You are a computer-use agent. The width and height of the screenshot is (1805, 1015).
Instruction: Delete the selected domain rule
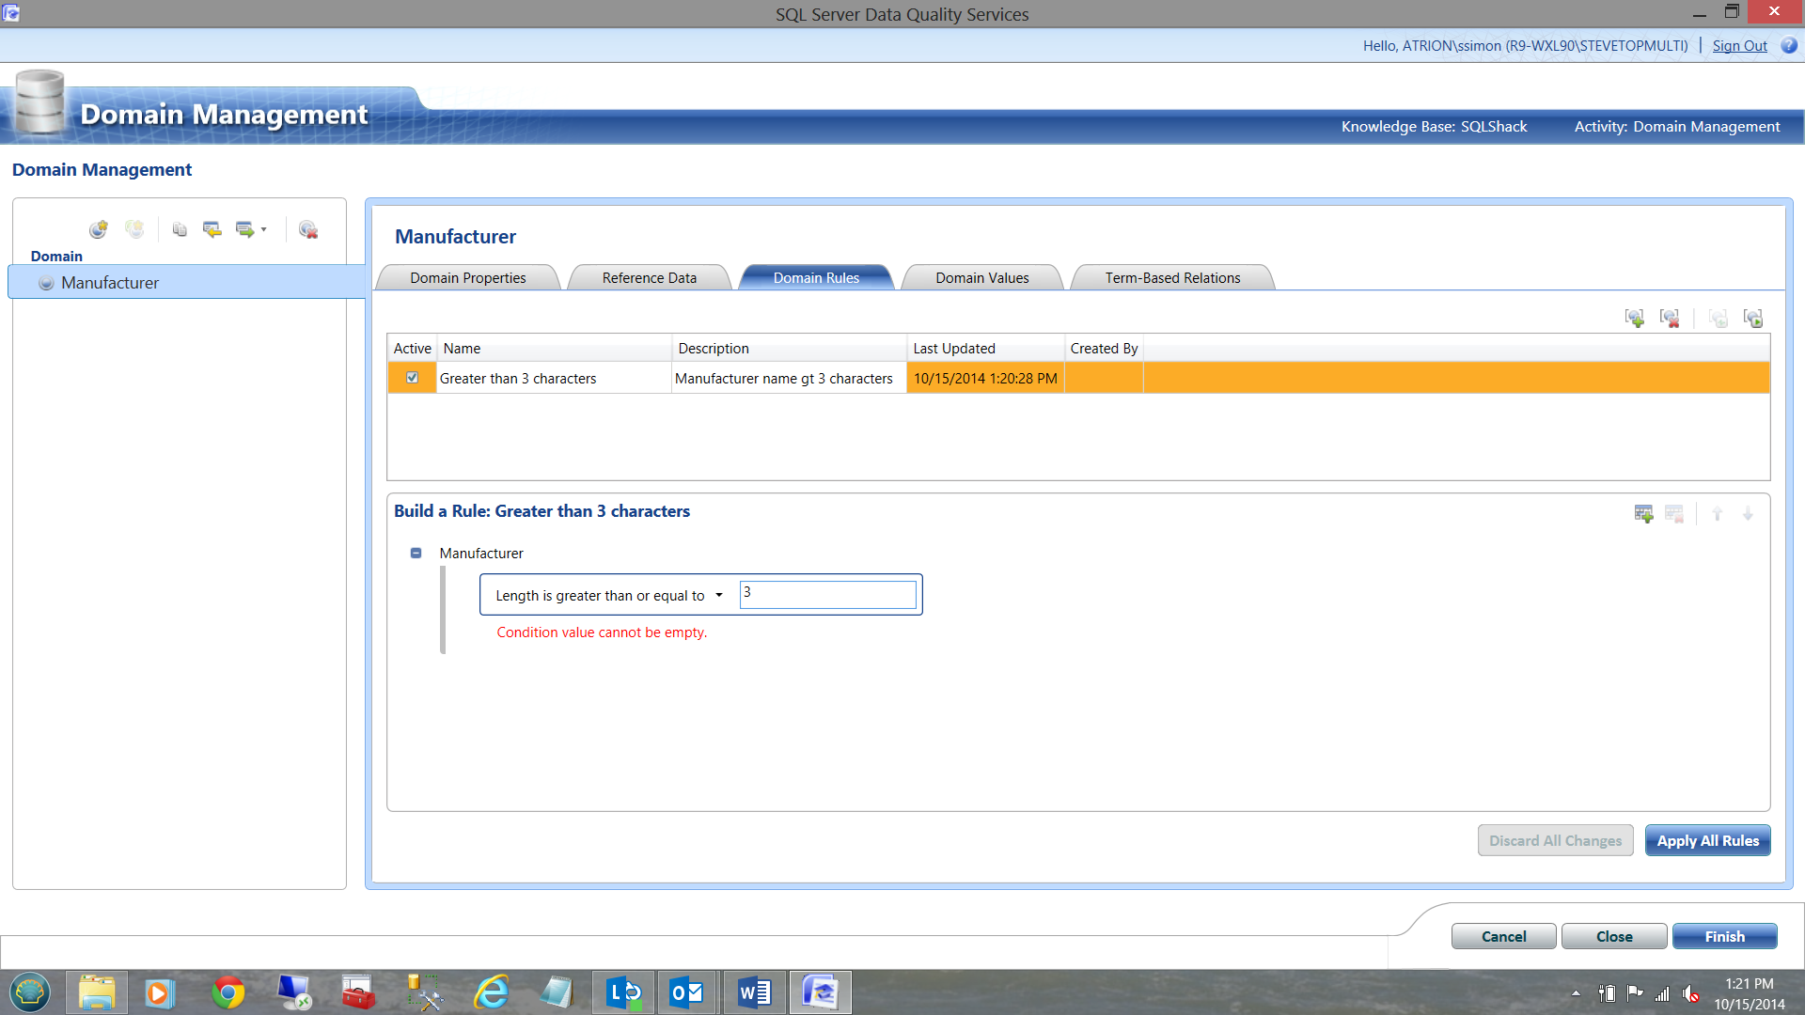1670,319
